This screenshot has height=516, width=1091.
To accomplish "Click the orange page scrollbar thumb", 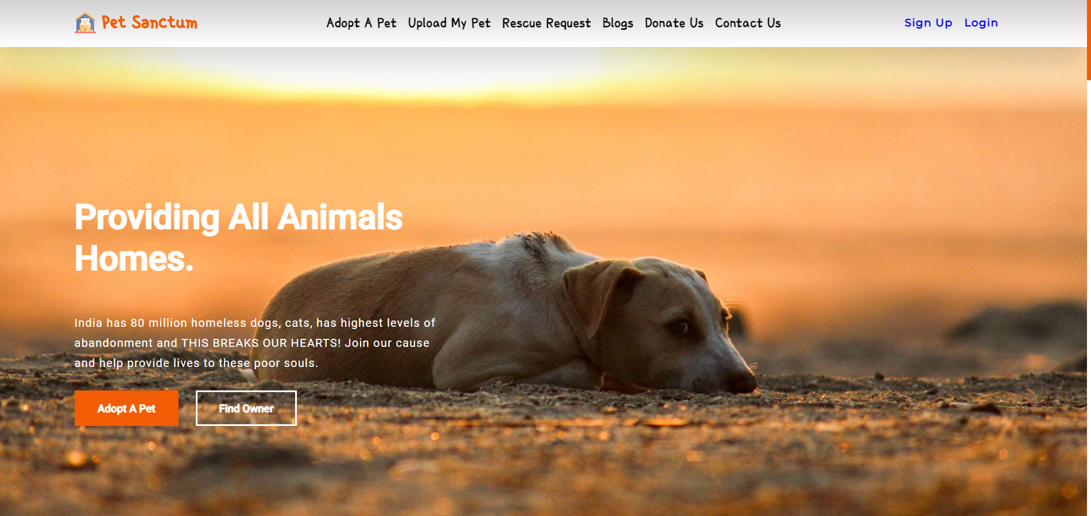I will [x=1089, y=40].
